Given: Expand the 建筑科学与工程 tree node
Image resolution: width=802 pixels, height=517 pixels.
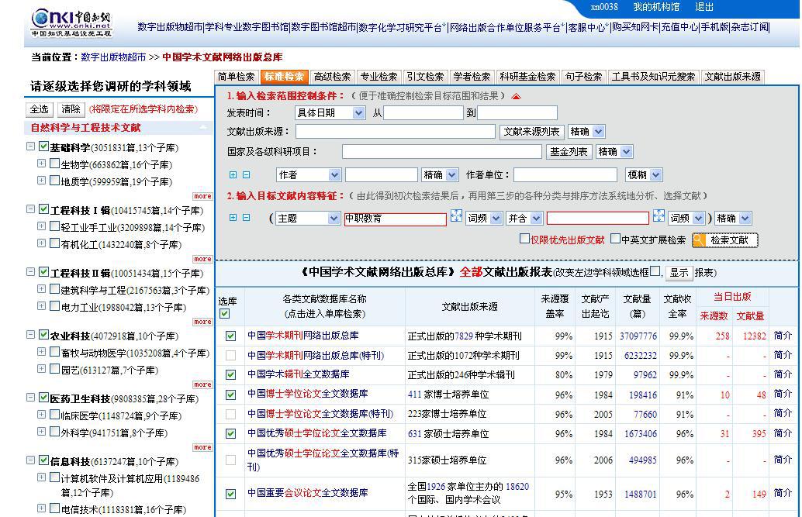Looking at the screenshot, I should pyautogui.click(x=41, y=289).
